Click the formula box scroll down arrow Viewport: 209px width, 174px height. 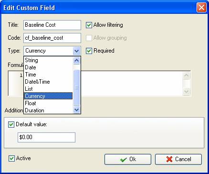pos(186,91)
